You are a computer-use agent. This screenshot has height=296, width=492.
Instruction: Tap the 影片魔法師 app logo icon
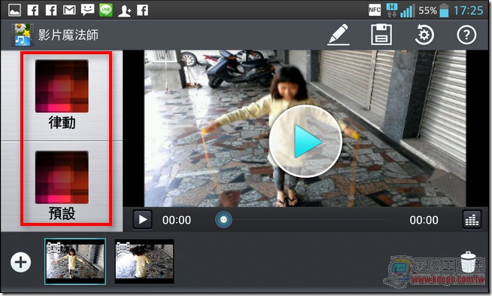point(23,35)
